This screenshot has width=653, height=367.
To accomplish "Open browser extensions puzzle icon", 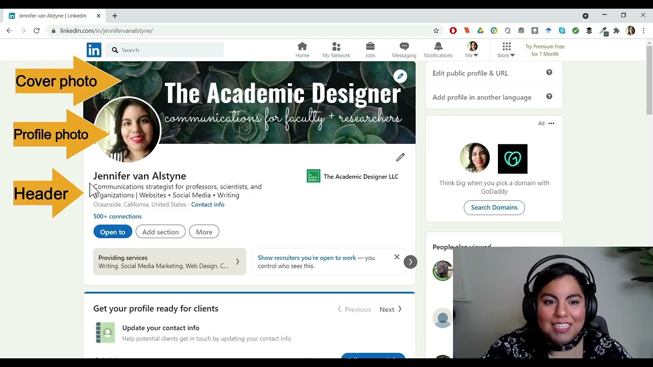I will [616, 31].
